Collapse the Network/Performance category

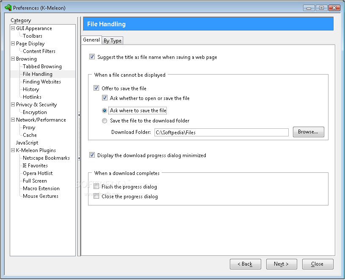(13, 119)
